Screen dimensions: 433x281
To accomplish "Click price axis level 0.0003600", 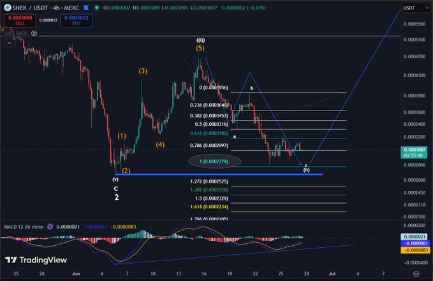I will (415, 112).
